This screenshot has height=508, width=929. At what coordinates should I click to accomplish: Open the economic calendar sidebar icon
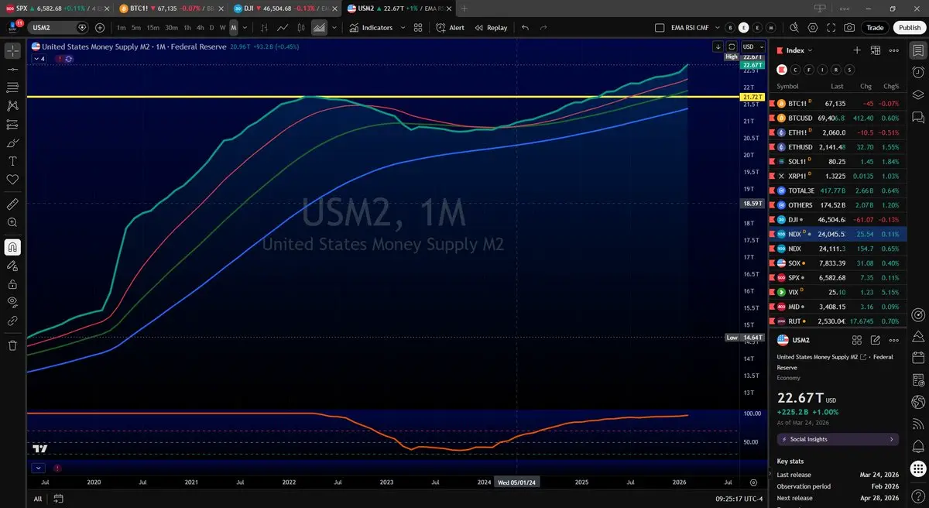918,358
